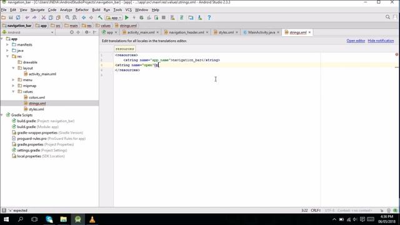
Task: Open the Navigate menu
Action: 37,10
